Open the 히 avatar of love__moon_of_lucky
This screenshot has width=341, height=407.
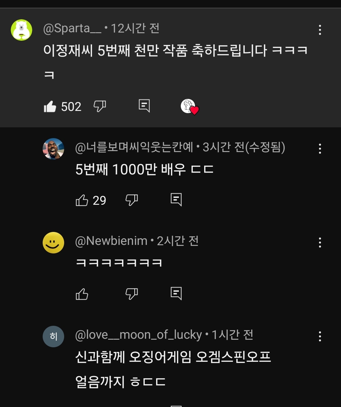coord(53,336)
